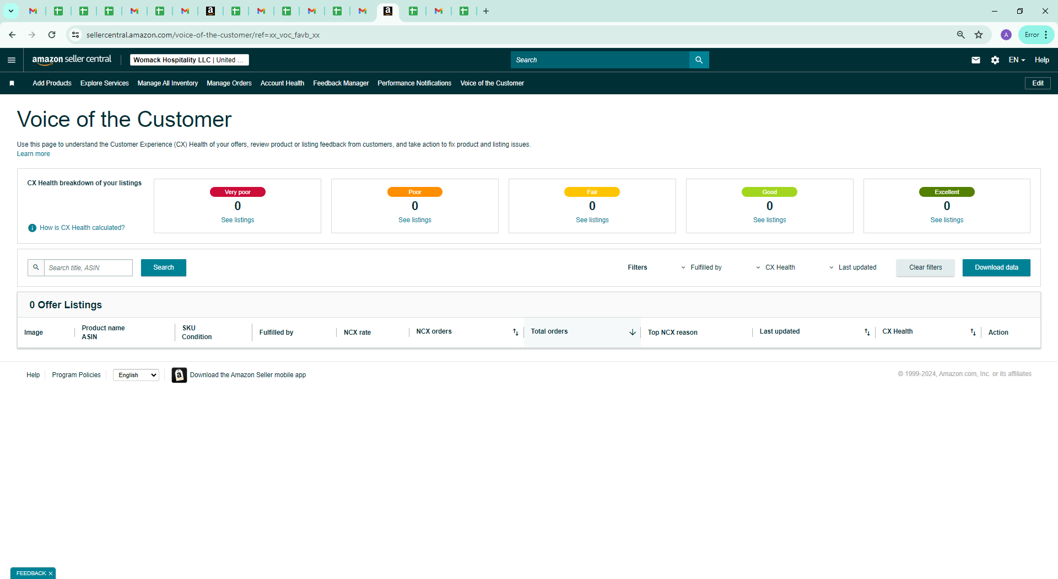
Task: Sort by CX Health column arrows
Action: tap(973, 332)
